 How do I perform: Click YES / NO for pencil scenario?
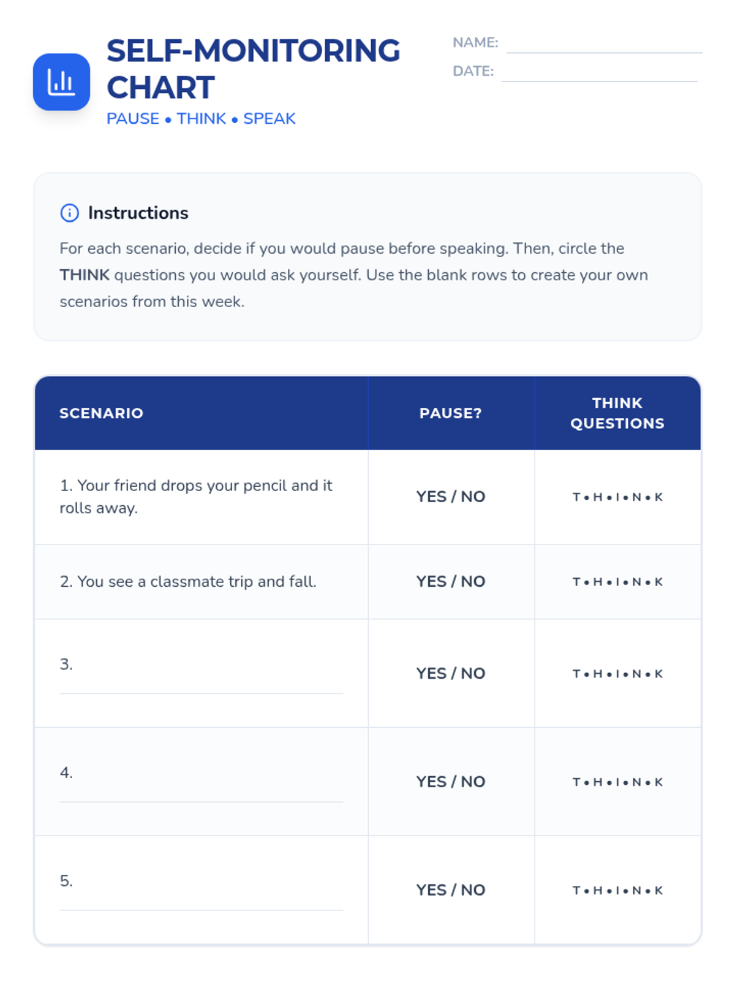click(451, 497)
